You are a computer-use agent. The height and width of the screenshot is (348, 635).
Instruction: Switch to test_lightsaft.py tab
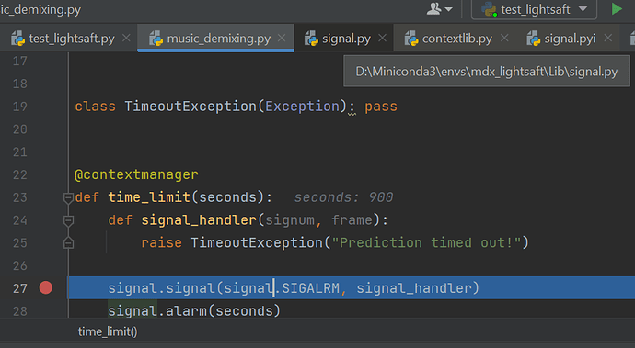[72, 39]
